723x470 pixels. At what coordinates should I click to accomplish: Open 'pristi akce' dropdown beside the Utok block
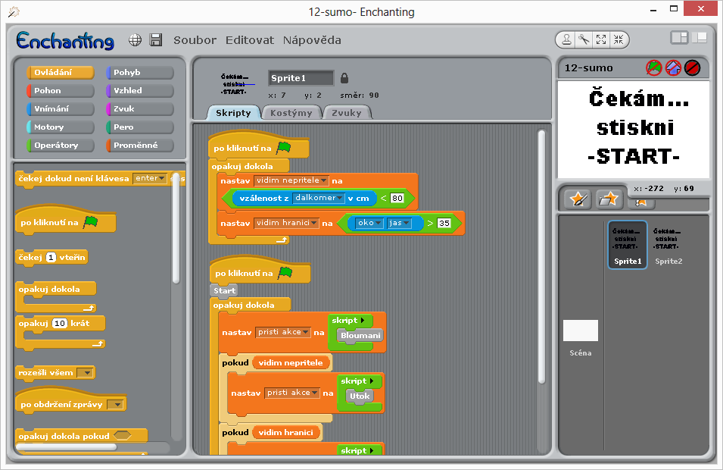(292, 393)
